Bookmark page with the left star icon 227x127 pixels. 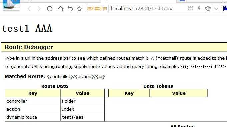[79, 9]
